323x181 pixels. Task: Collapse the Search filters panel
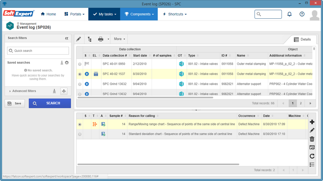67,38
